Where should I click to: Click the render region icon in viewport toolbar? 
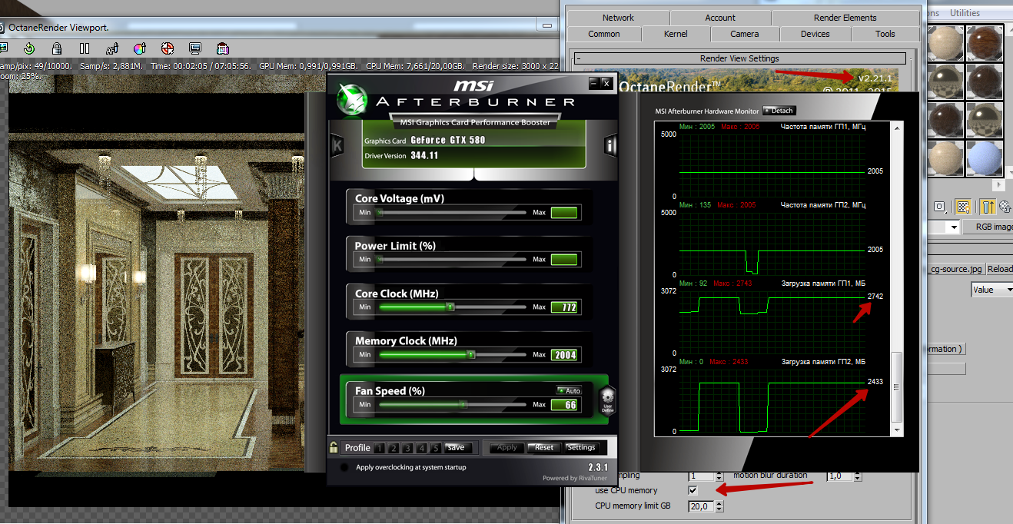223,48
